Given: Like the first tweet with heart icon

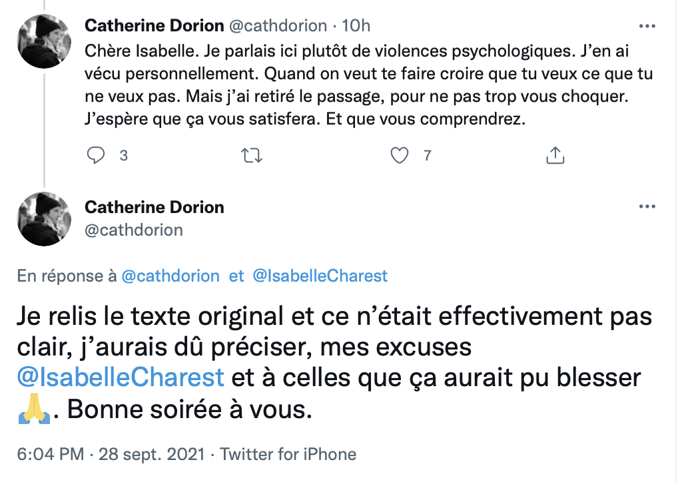Looking at the screenshot, I should pyautogui.click(x=400, y=155).
